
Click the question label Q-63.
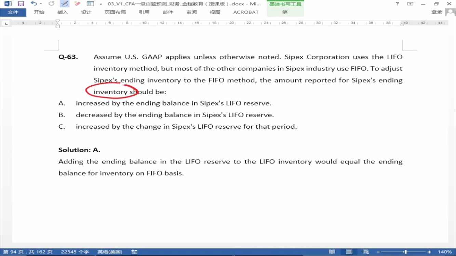point(68,57)
